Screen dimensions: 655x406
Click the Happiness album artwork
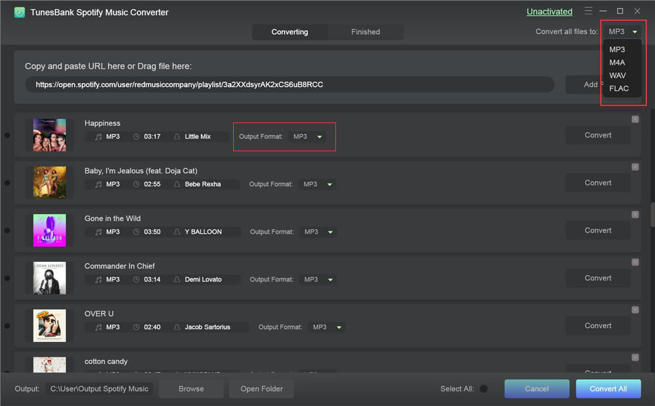(50, 135)
